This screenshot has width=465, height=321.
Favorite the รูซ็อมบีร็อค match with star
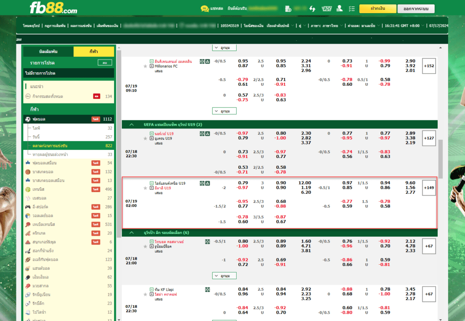(145, 246)
